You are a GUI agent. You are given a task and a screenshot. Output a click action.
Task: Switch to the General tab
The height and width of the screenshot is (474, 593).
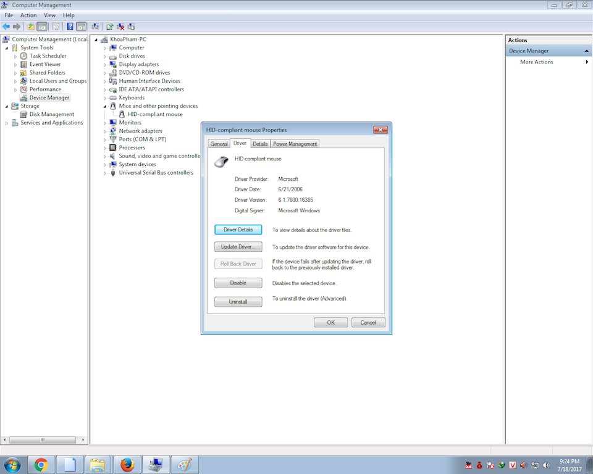click(219, 144)
